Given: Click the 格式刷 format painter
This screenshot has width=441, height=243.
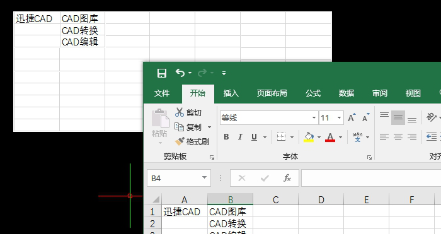Looking at the screenshot, I should [x=192, y=141].
